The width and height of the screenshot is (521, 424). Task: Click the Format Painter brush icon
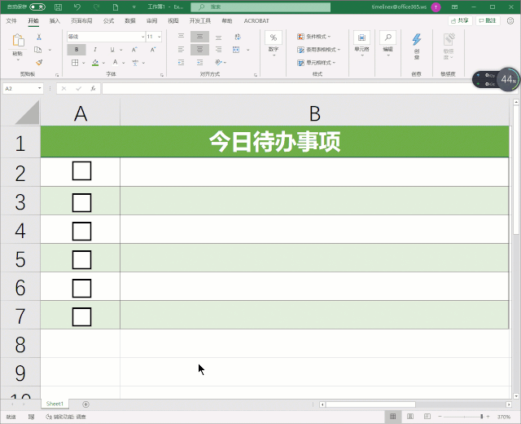39,62
